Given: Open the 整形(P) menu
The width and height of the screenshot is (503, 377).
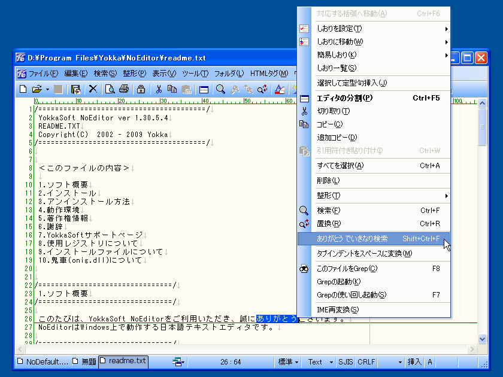Looking at the screenshot, I should point(134,74).
